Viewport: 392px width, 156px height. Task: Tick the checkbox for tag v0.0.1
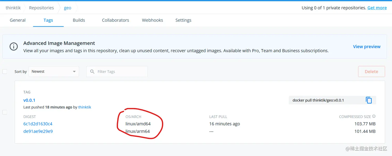[5, 112]
